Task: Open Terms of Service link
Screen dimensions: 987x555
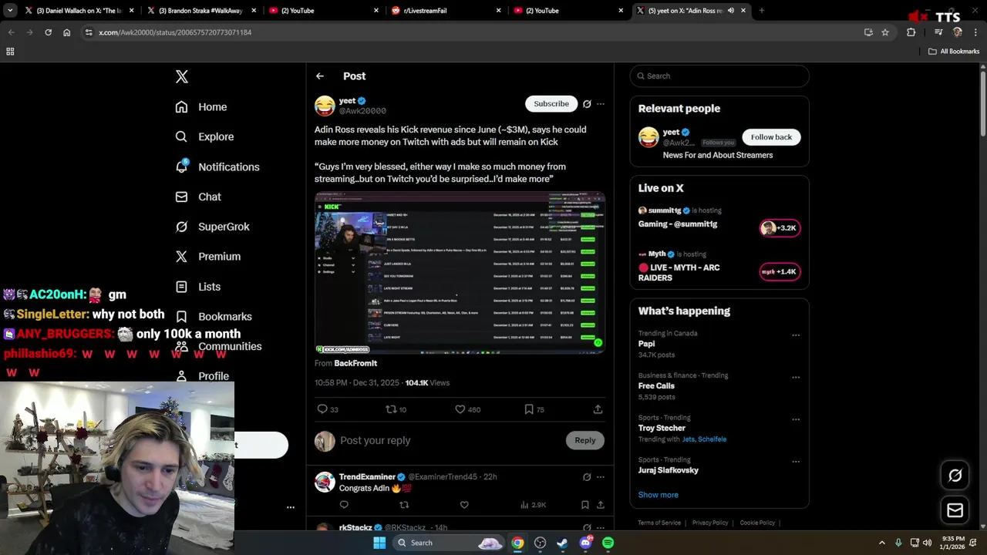Action: [x=659, y=523]
